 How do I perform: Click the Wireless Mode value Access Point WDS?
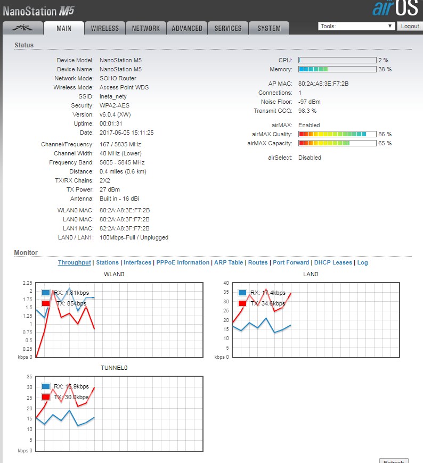[124, 87]
